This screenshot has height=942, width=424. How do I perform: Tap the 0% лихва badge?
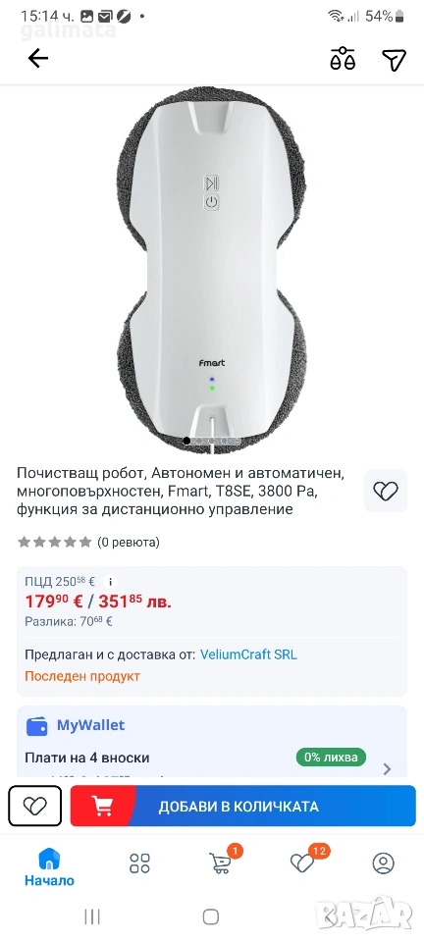tap(331, 757)
